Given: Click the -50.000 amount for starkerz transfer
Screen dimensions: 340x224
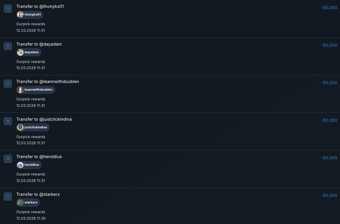Looking at the screenshot, I should pyautogui.click(x=329, y=195).
